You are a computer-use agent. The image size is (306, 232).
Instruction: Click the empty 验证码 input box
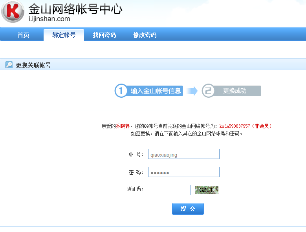[x=169, y=190]
